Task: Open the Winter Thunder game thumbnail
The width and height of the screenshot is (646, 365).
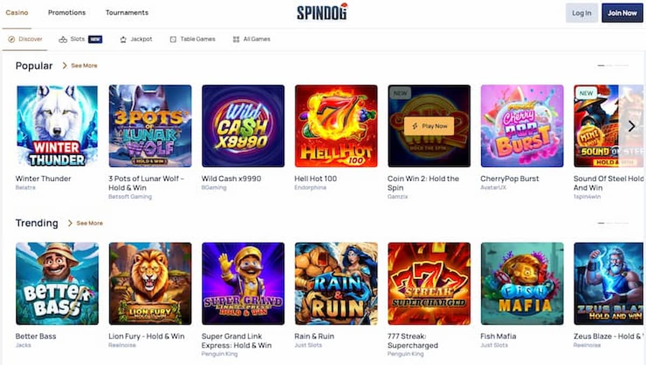Action: 57,126
